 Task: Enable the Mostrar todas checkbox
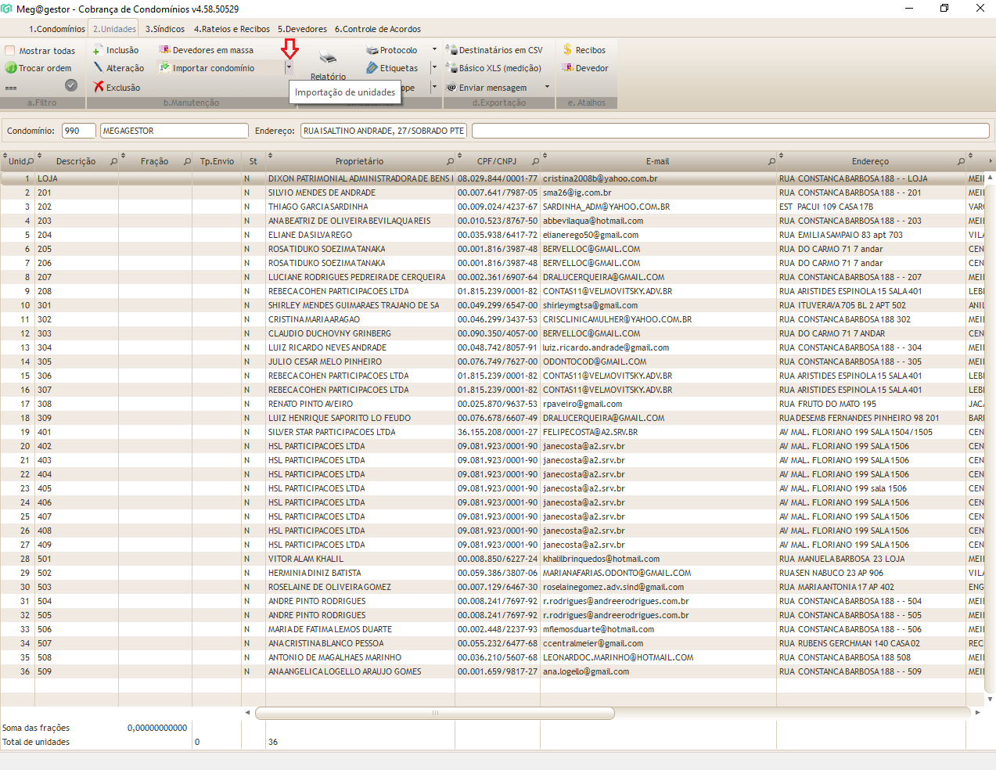tap(10, 51)
